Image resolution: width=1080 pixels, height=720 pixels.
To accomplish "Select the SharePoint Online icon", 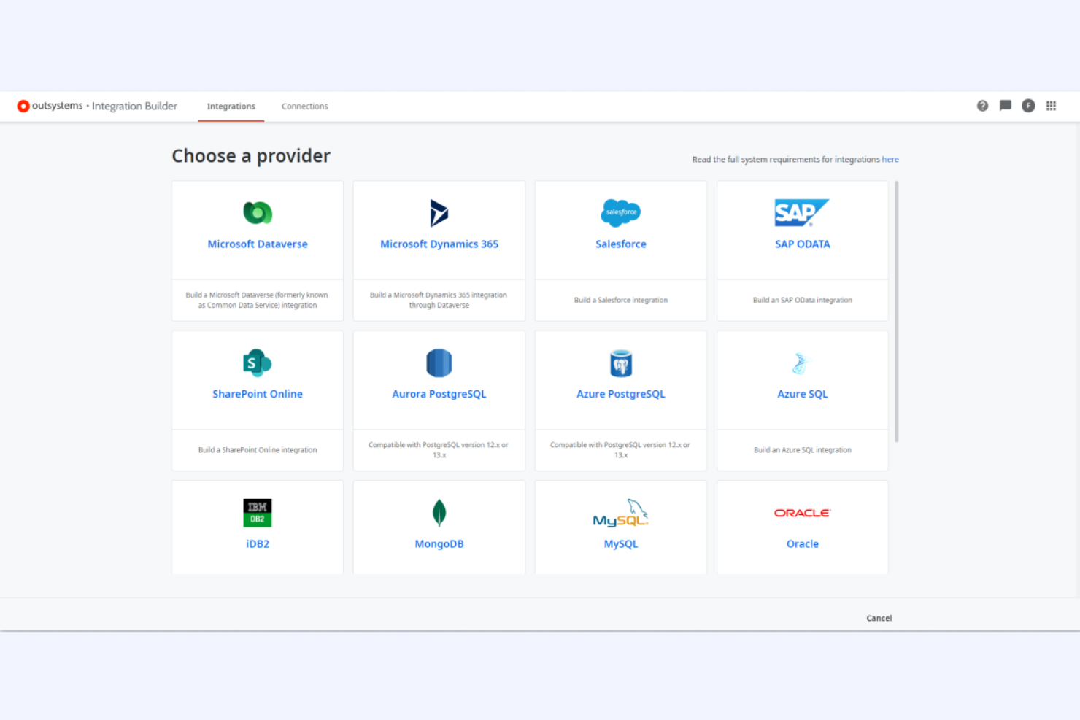I will [257, 363].
